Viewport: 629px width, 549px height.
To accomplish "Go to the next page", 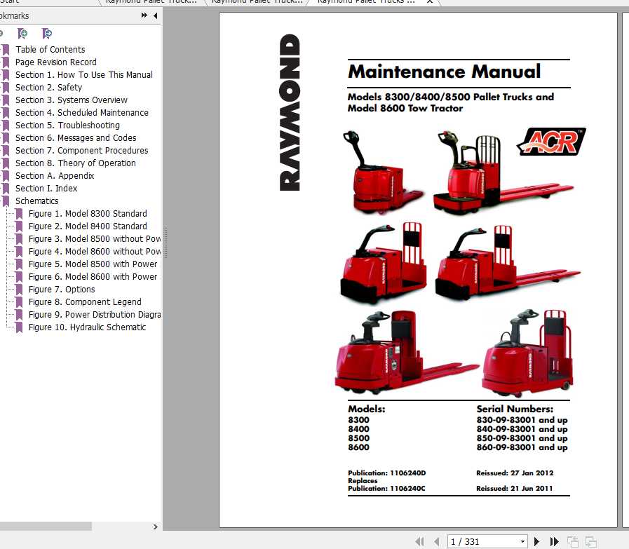I will tap(536, 542).
